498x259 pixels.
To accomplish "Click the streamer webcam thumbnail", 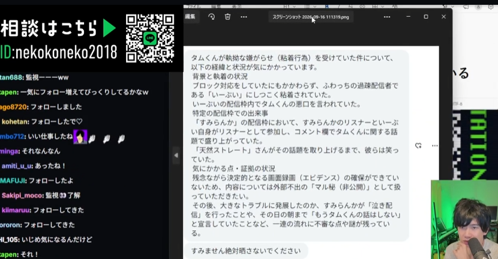I will click(x=464, y=219).
